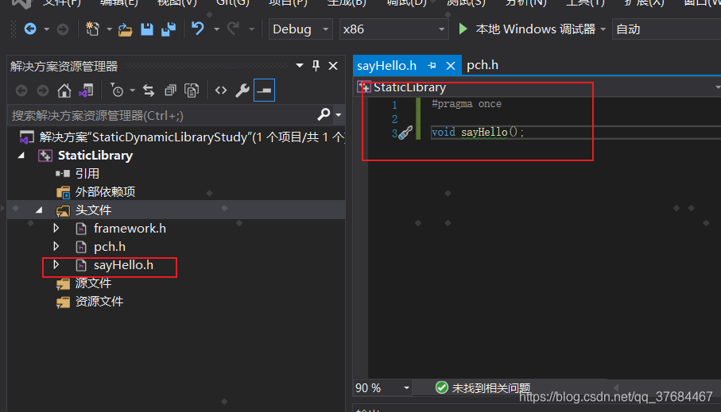Start the local Windows debugger play button

[x=463, y=29]
